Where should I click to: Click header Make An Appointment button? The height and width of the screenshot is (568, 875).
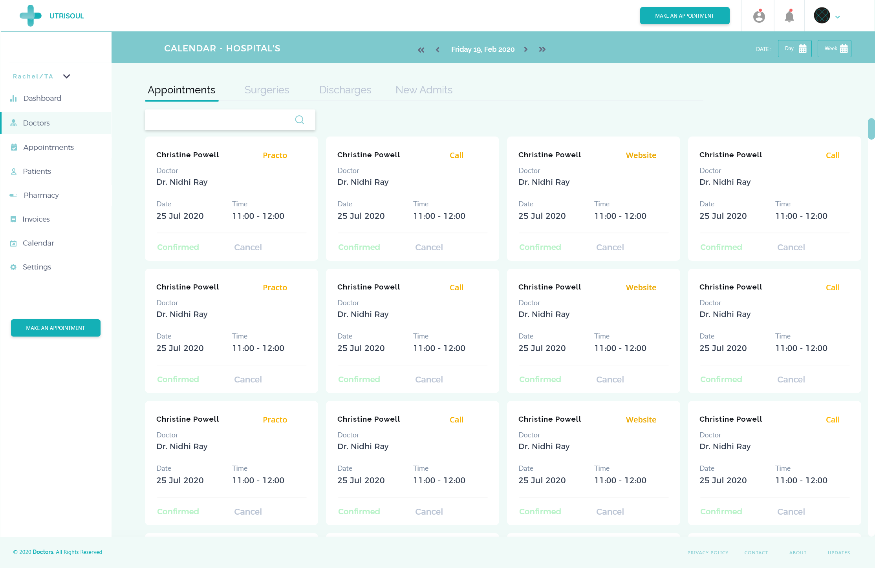tap(685, 16)
